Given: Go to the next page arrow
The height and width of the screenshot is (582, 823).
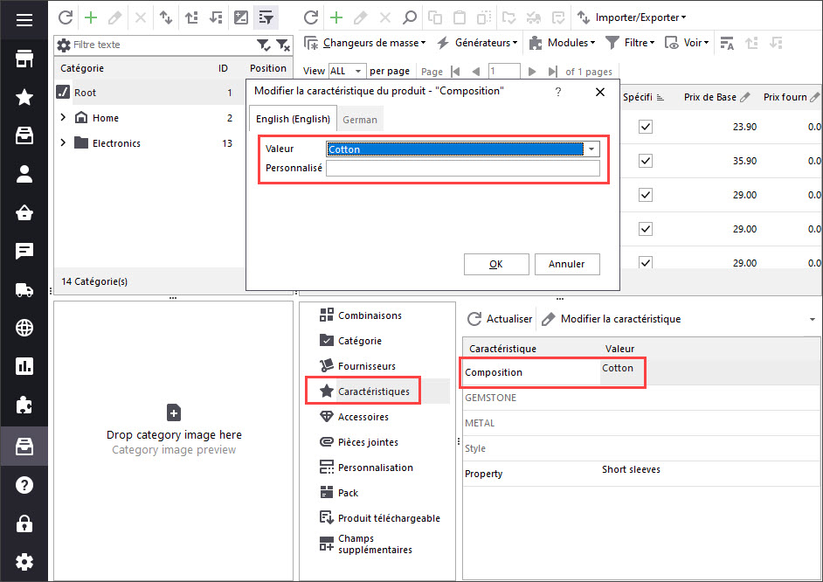Looking at the screenshot, I should click(532, 72).
